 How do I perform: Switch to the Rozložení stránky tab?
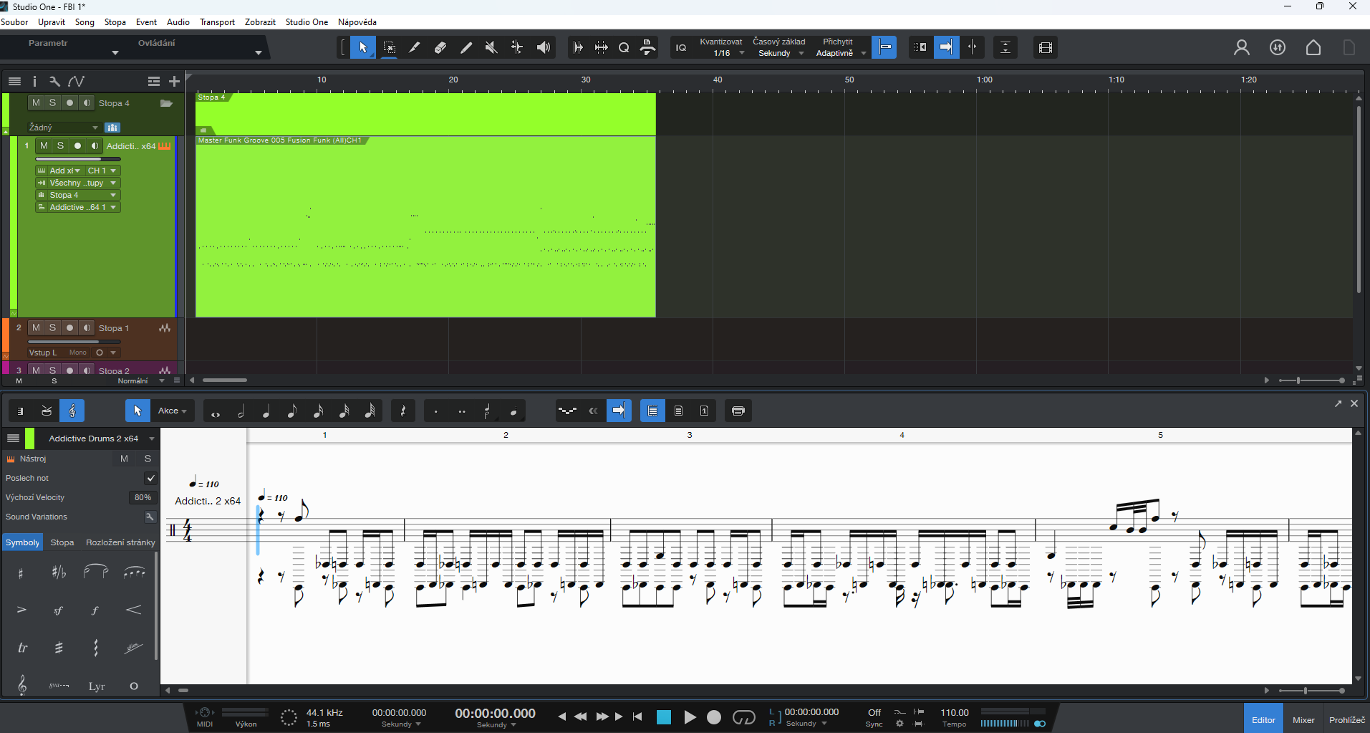pyautogui.click(x=120, y=542)
